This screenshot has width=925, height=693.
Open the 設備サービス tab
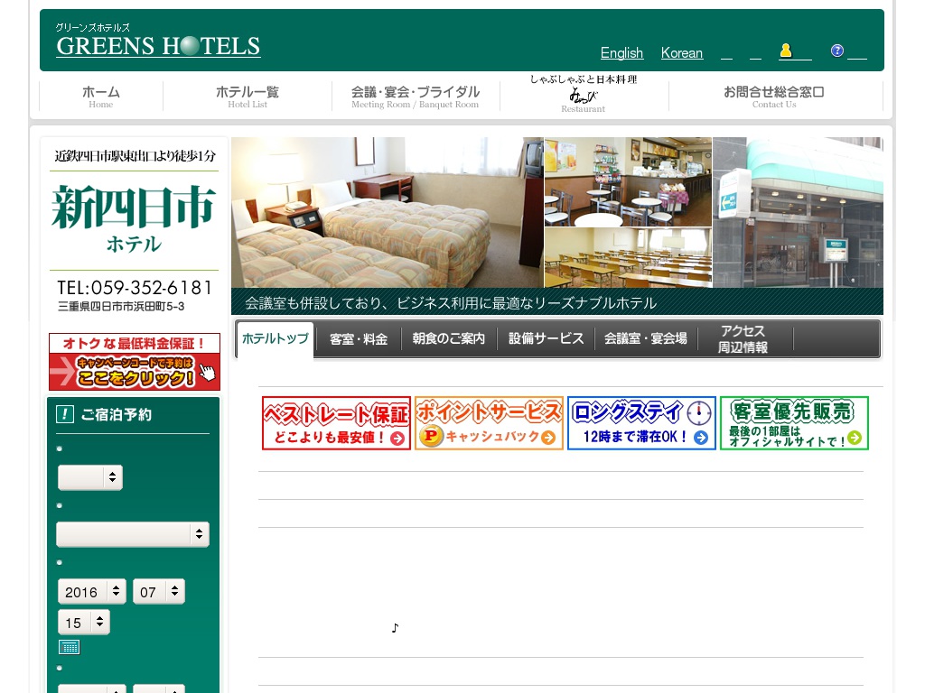pos(546,339)
